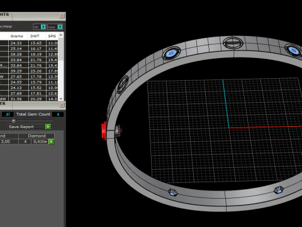The image size is (302, 227).
Task: Click the green arrow beside Save Report
Action: (48, 127)
